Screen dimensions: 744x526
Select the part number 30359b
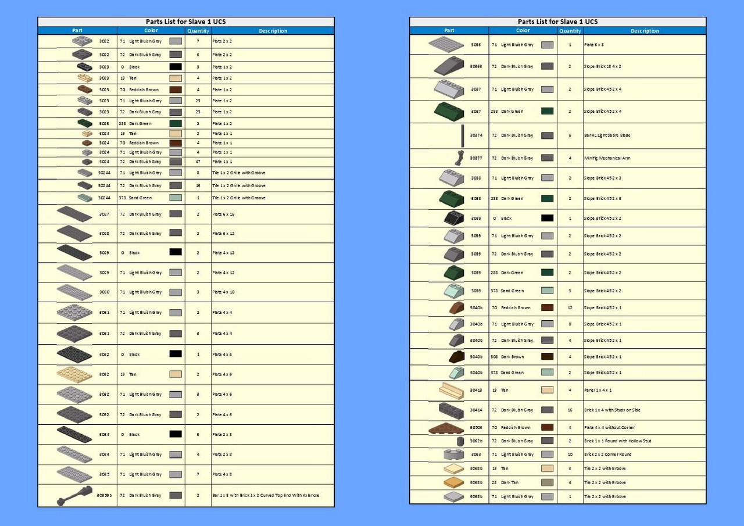coord(104,496)
